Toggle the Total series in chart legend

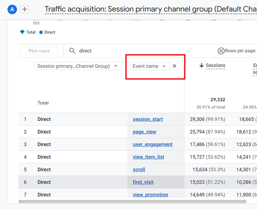pyautogui.click(x=28, y=32)
